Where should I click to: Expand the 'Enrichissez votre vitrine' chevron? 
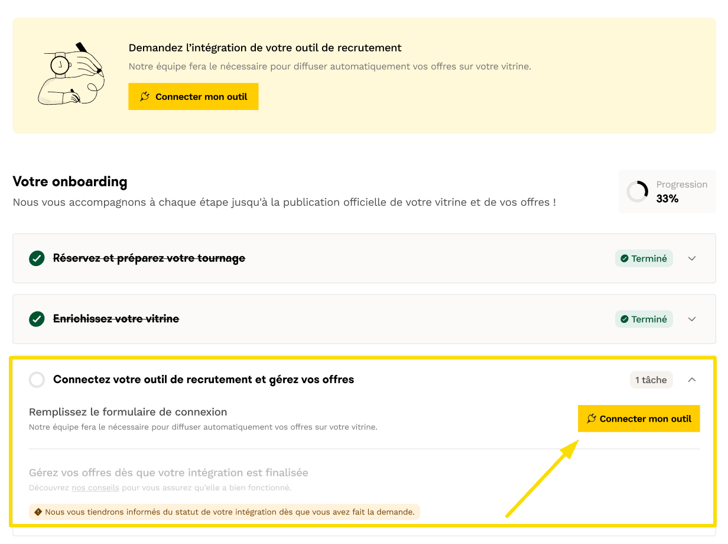click(692, 319)
